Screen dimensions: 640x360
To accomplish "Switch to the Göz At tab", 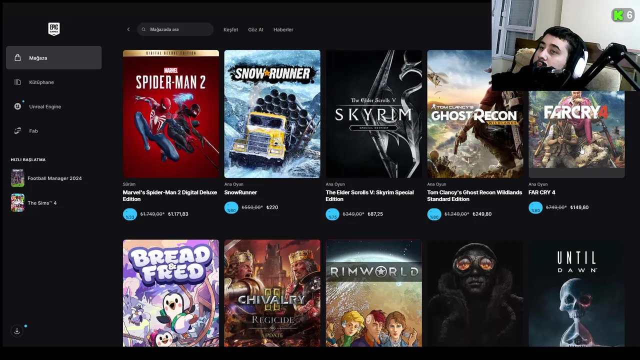I will (255, 29).
